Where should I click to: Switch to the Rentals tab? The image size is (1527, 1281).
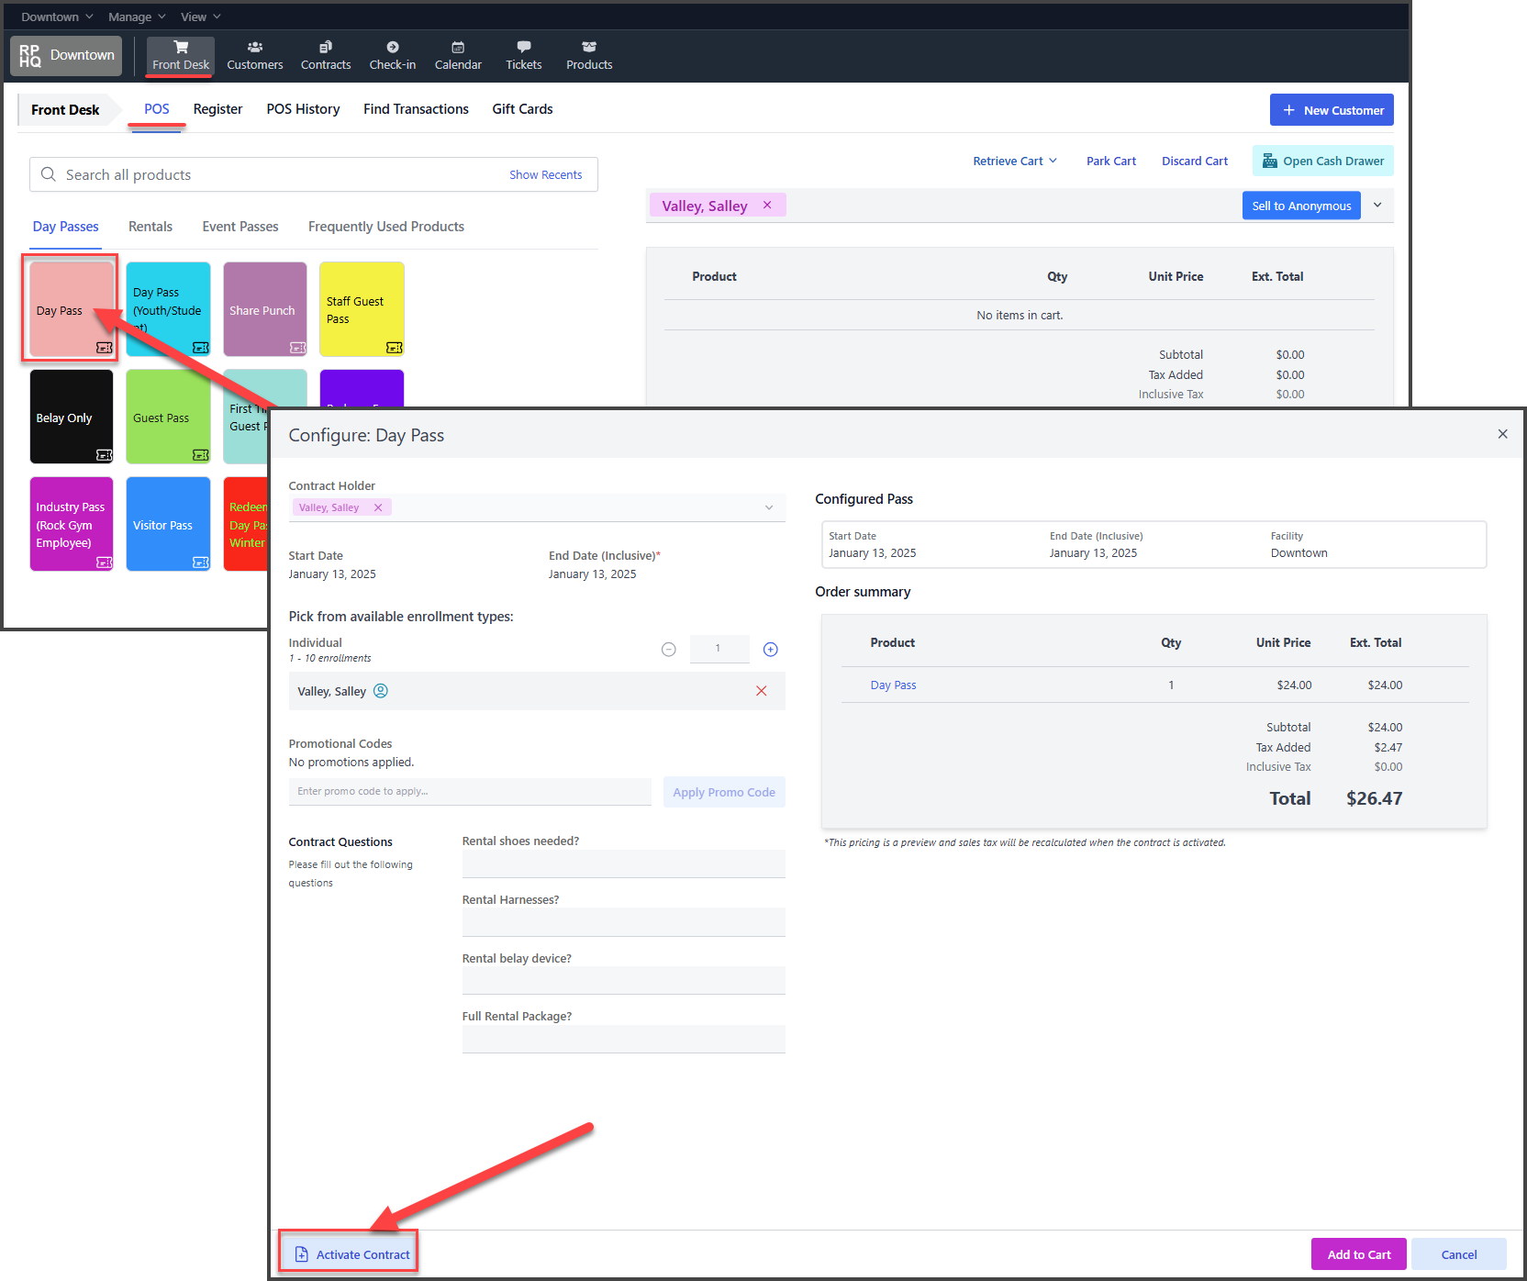[x=150, y=227]
